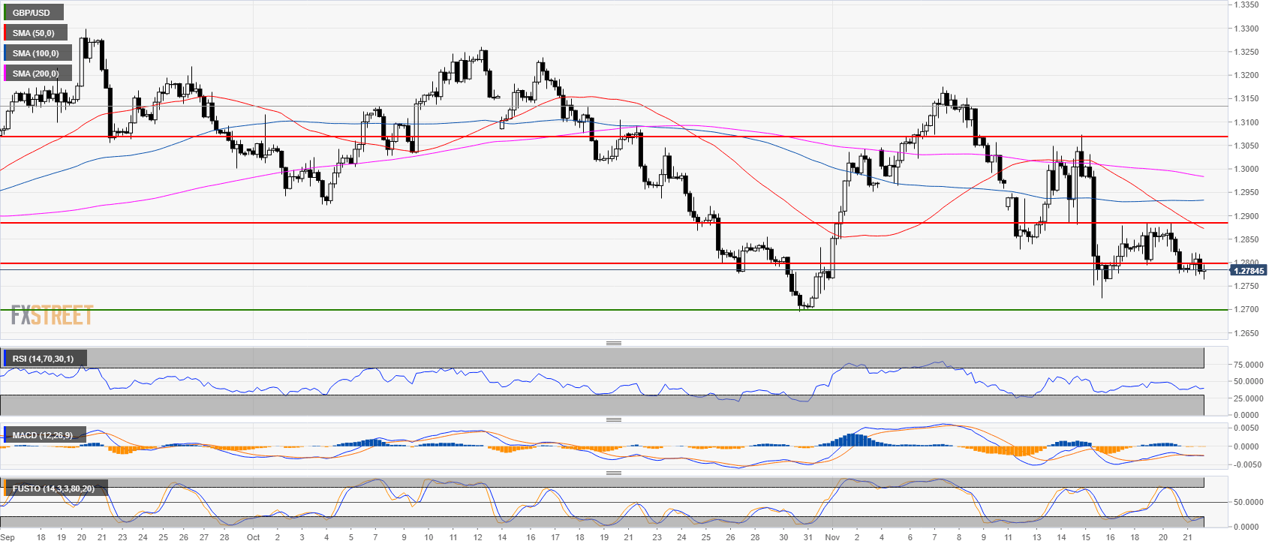Toggle the RSI (14,70,30,1) indicator legend
This screenshot has height=547, width=1281.
pos(43,359)
